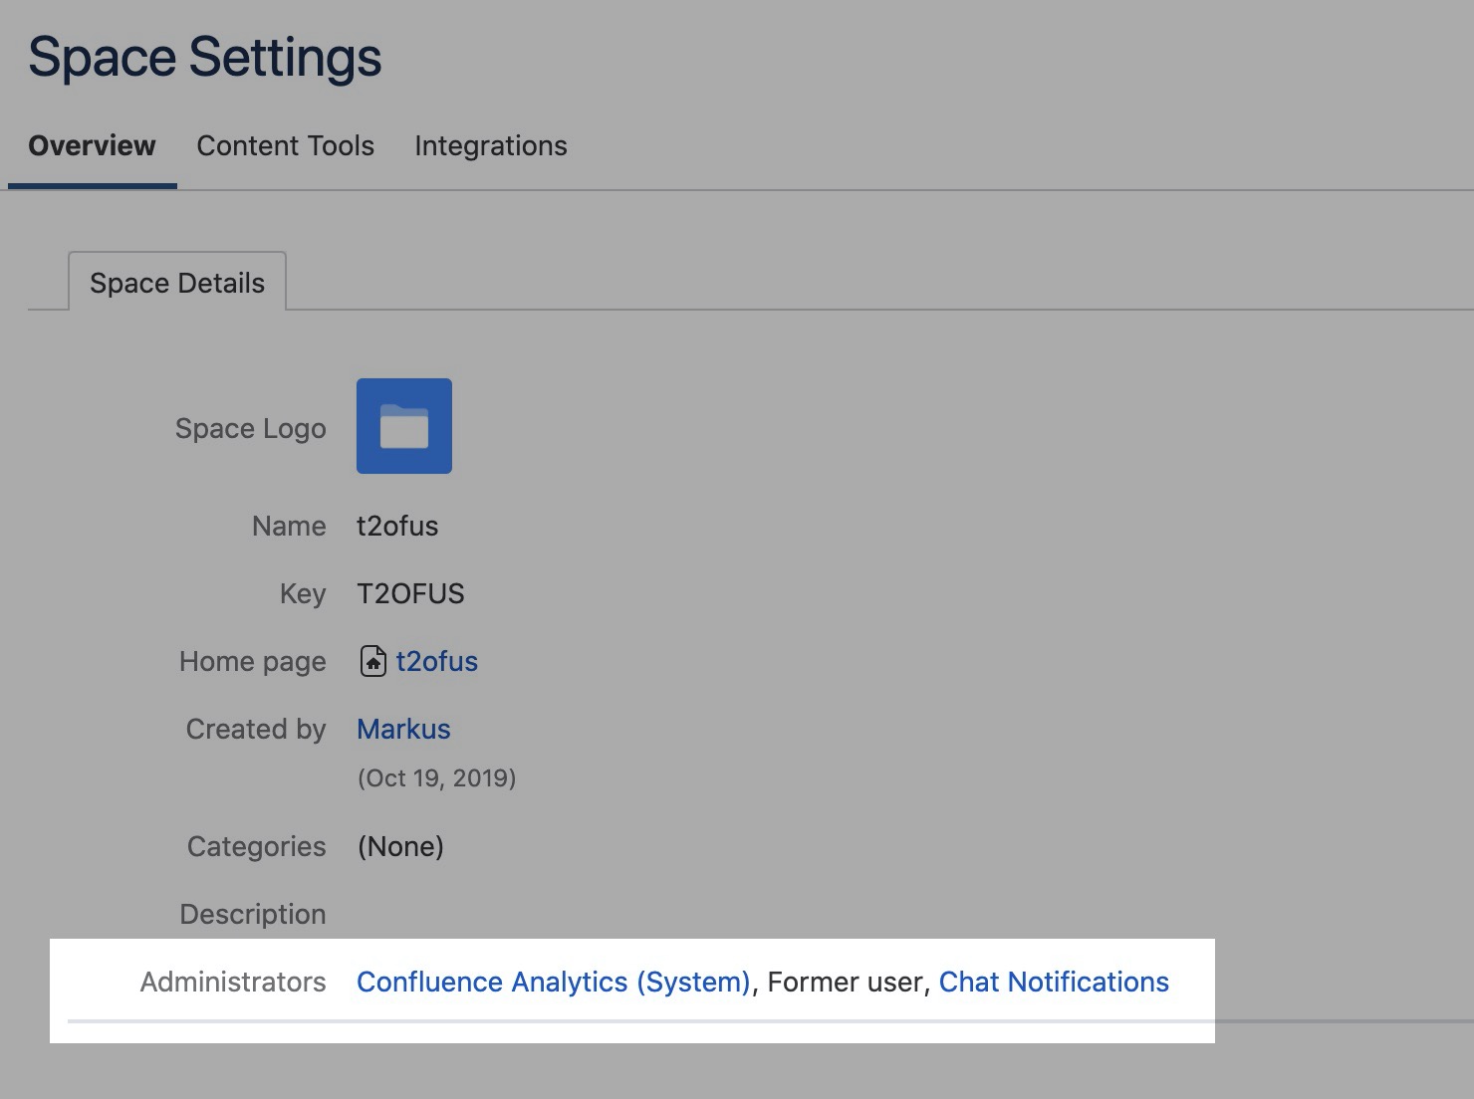The width and height of the screenshot is (1474, 1099).
Task: Click the Administrators label
Action: 233,982
